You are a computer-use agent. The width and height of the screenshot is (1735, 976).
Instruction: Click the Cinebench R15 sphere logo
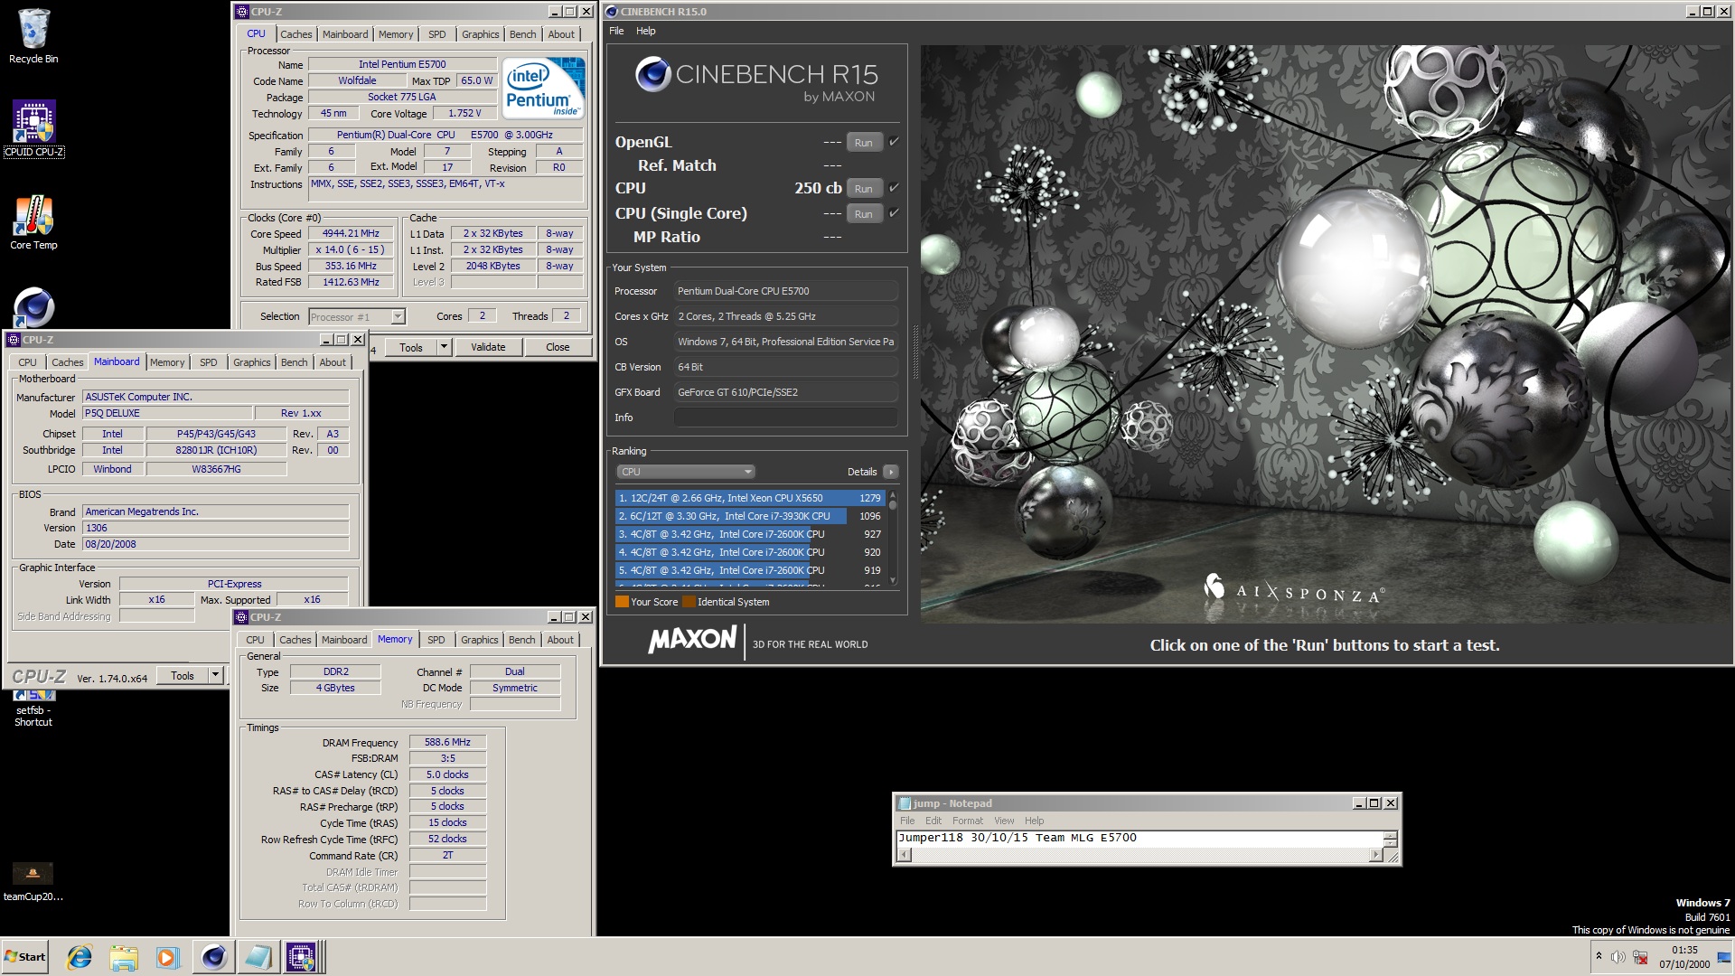(x=652, y=74)
